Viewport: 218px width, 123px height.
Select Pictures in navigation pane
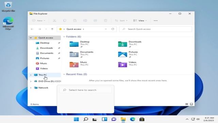coord(45,58)
